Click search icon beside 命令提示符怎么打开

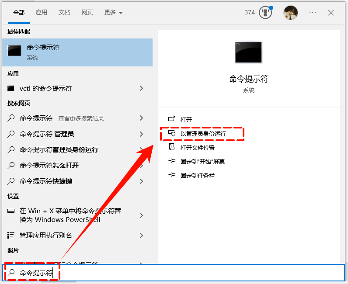click(x=11, y=165)
